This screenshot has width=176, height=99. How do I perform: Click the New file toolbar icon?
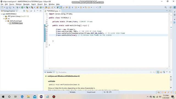point(2,7)
